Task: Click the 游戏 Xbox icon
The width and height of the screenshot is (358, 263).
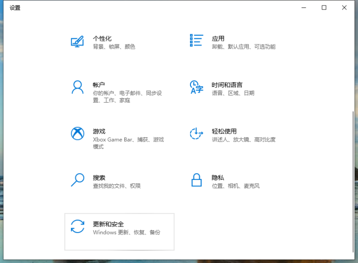Action: (78, 133)
